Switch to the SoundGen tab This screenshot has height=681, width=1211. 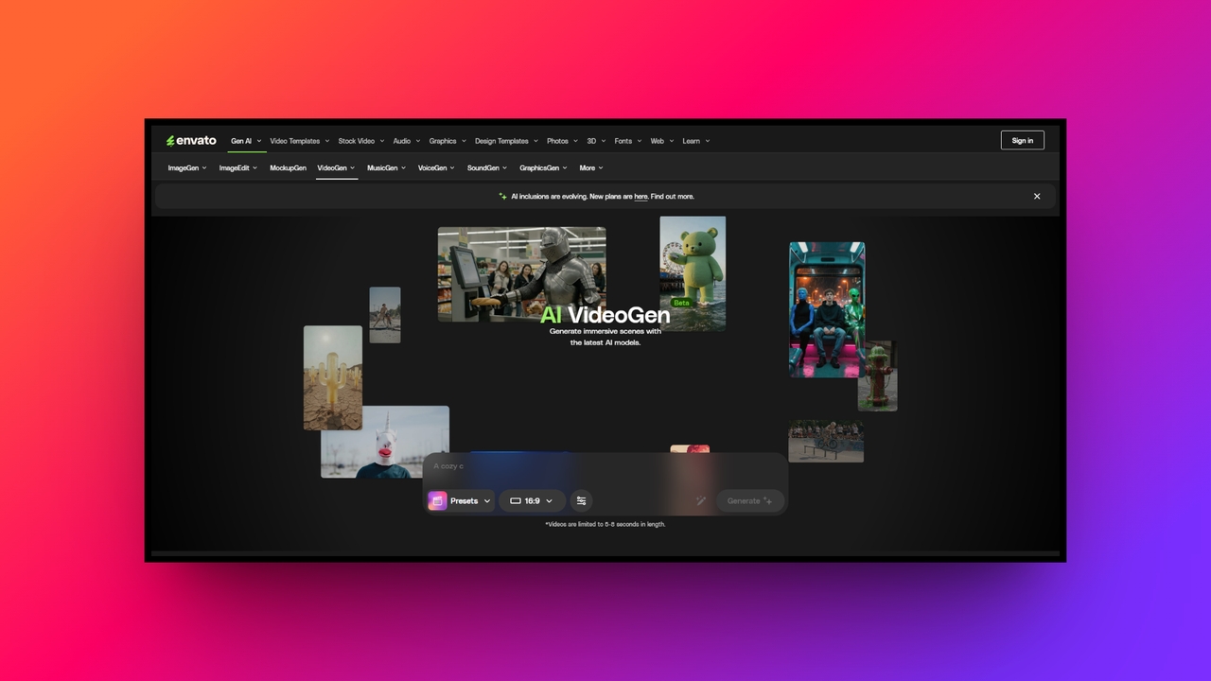(x=487, y=168)
